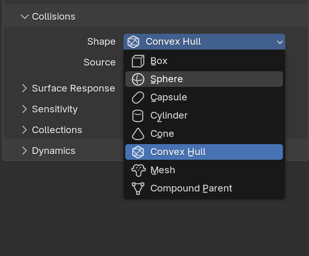This screenshot has height=256, width=309.
Task: Open the Shape Convex Hull dropdown
Action: tap(204, 42)
